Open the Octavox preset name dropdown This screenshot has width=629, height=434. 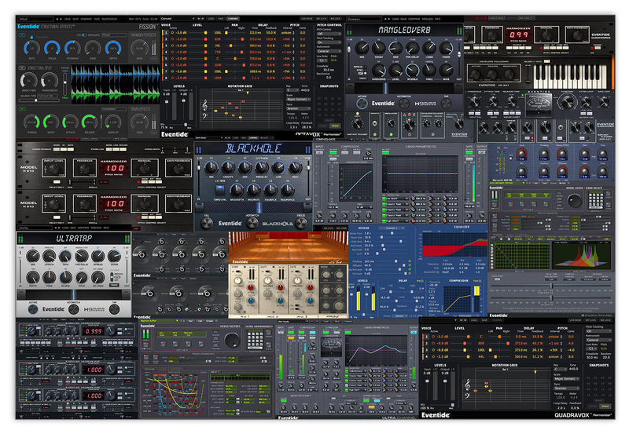coord(178,19)
